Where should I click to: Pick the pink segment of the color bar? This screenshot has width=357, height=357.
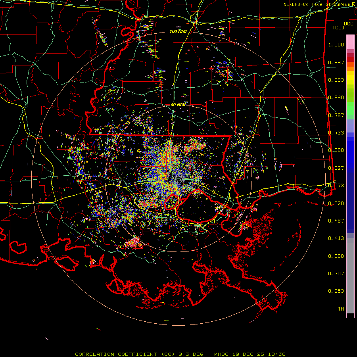350,42
